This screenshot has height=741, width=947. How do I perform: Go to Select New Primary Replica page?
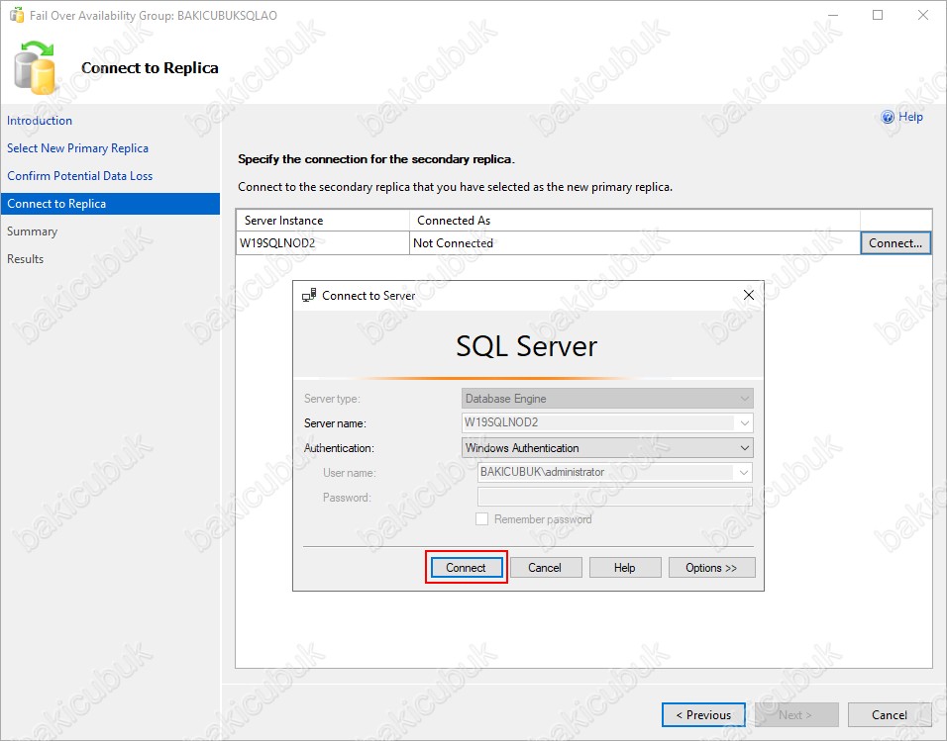77,148
